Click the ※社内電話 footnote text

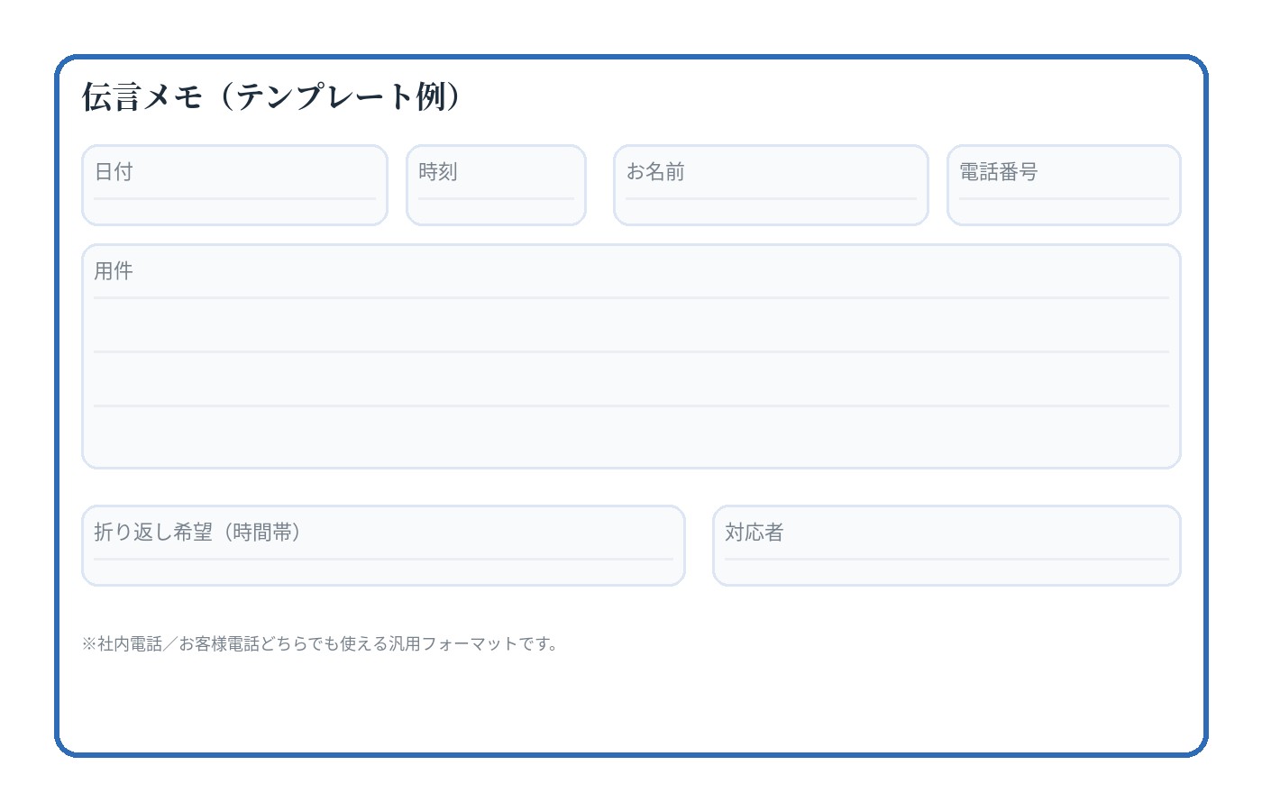(x=320, y=643)
